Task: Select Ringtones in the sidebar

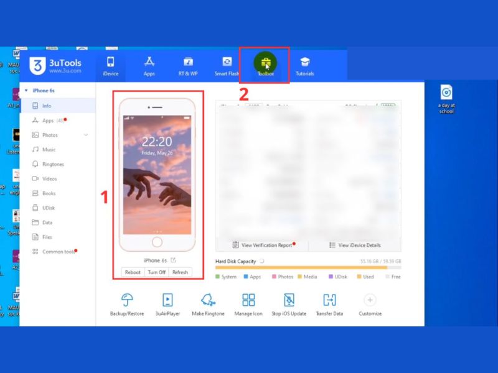Action: tap(58, 164)
